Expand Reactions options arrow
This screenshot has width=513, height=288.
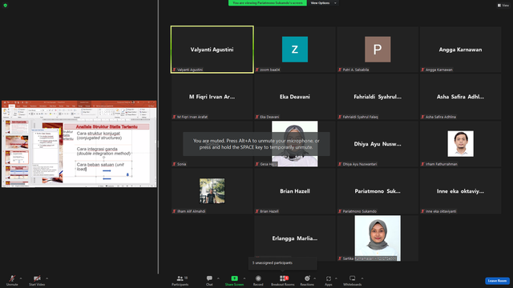pos(315,278)
